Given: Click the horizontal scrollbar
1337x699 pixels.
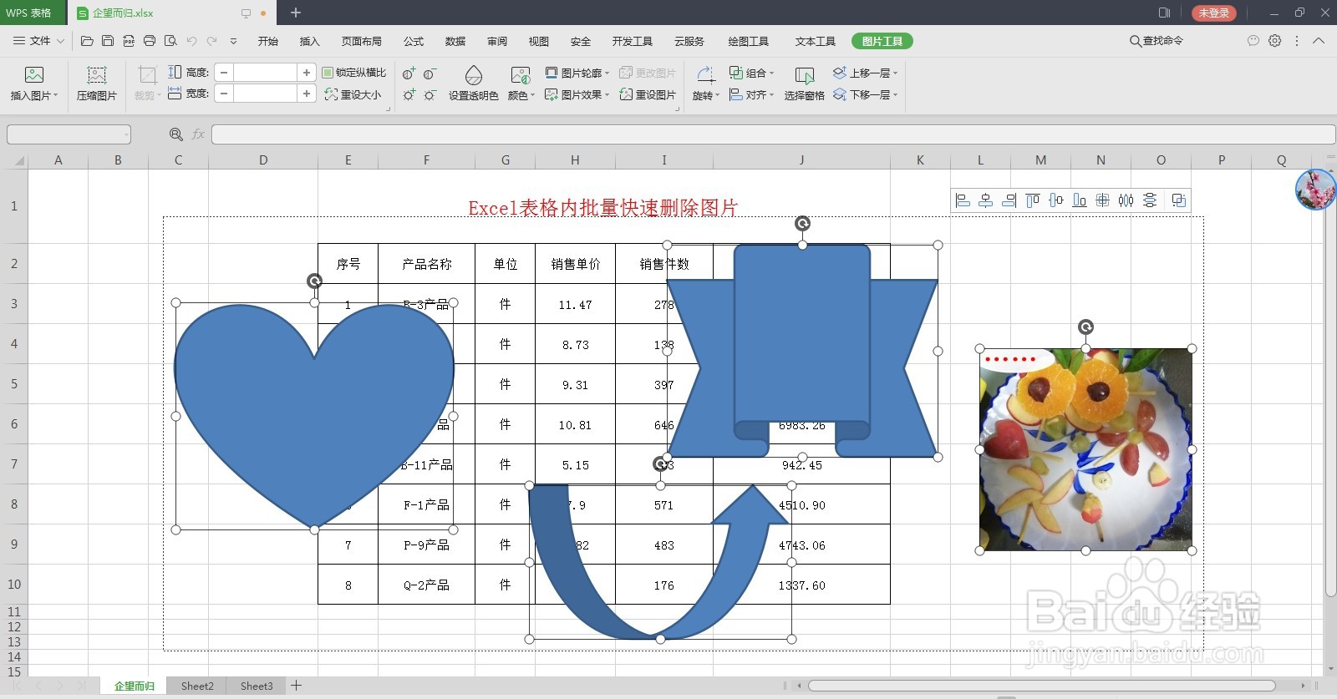Looking at the screenshot, I should pyautogui.click(x=1040, y=686).
